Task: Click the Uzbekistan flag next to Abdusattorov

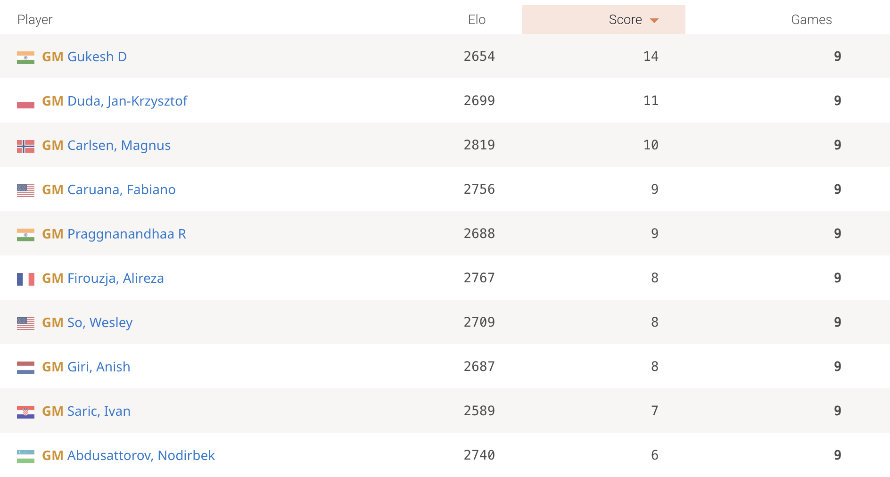Action: coord(25,456)
